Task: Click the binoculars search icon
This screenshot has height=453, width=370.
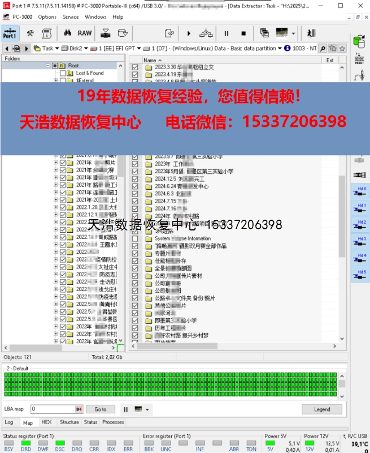Action: coord(67,33)
